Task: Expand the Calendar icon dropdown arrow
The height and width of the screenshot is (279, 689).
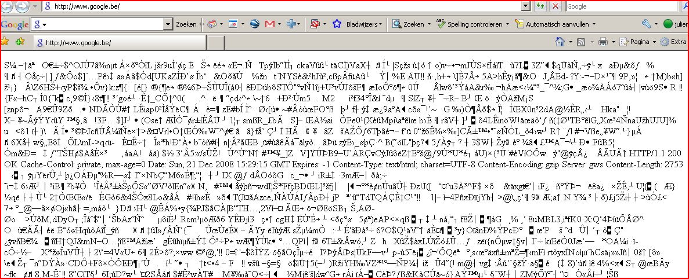Action: (242, 24)
